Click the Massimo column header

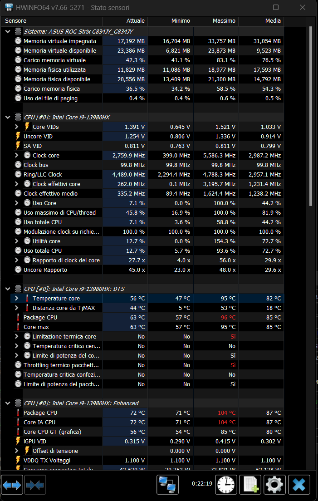coord(215,21)
